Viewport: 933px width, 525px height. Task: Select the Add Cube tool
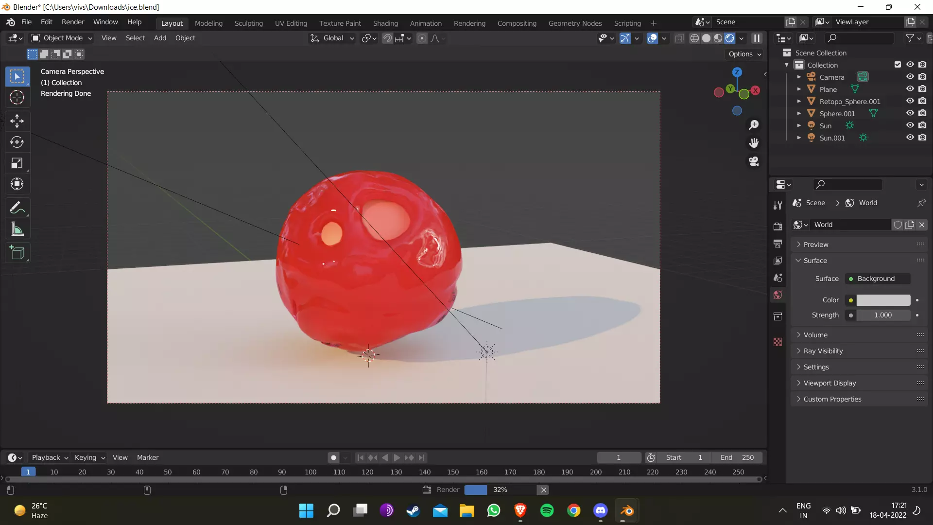[17, 253]
